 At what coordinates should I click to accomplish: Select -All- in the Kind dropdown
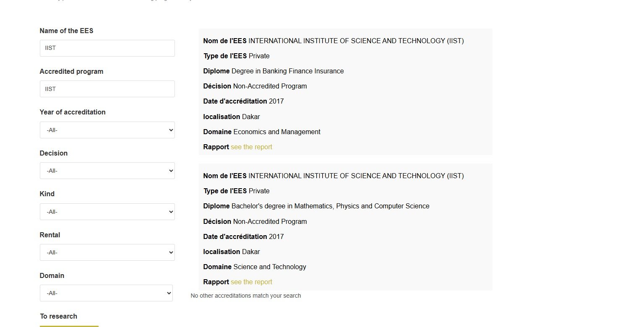point(107,212)
